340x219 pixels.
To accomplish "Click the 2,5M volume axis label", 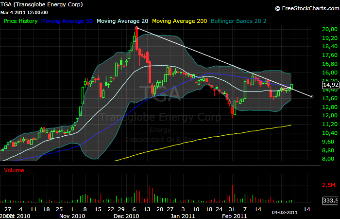I will tap(329, 185).
